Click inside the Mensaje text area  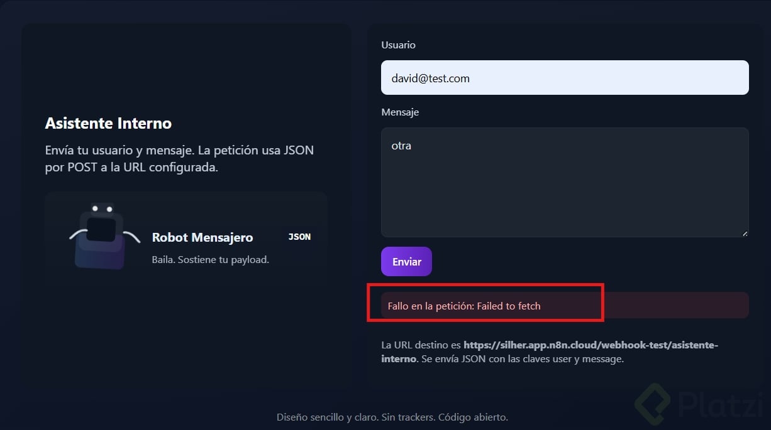pos(564,182)
